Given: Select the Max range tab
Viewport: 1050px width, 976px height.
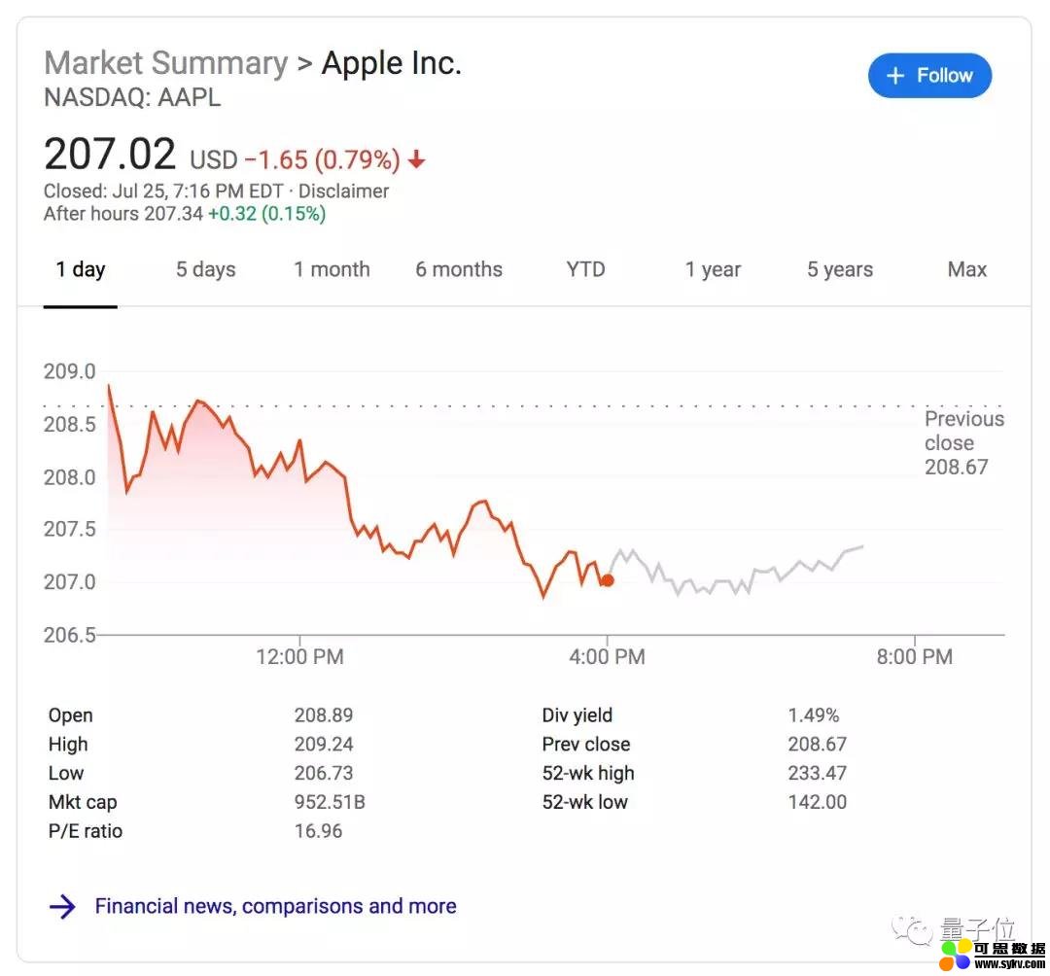Looking at the screenshot, I should pos(967,269).
